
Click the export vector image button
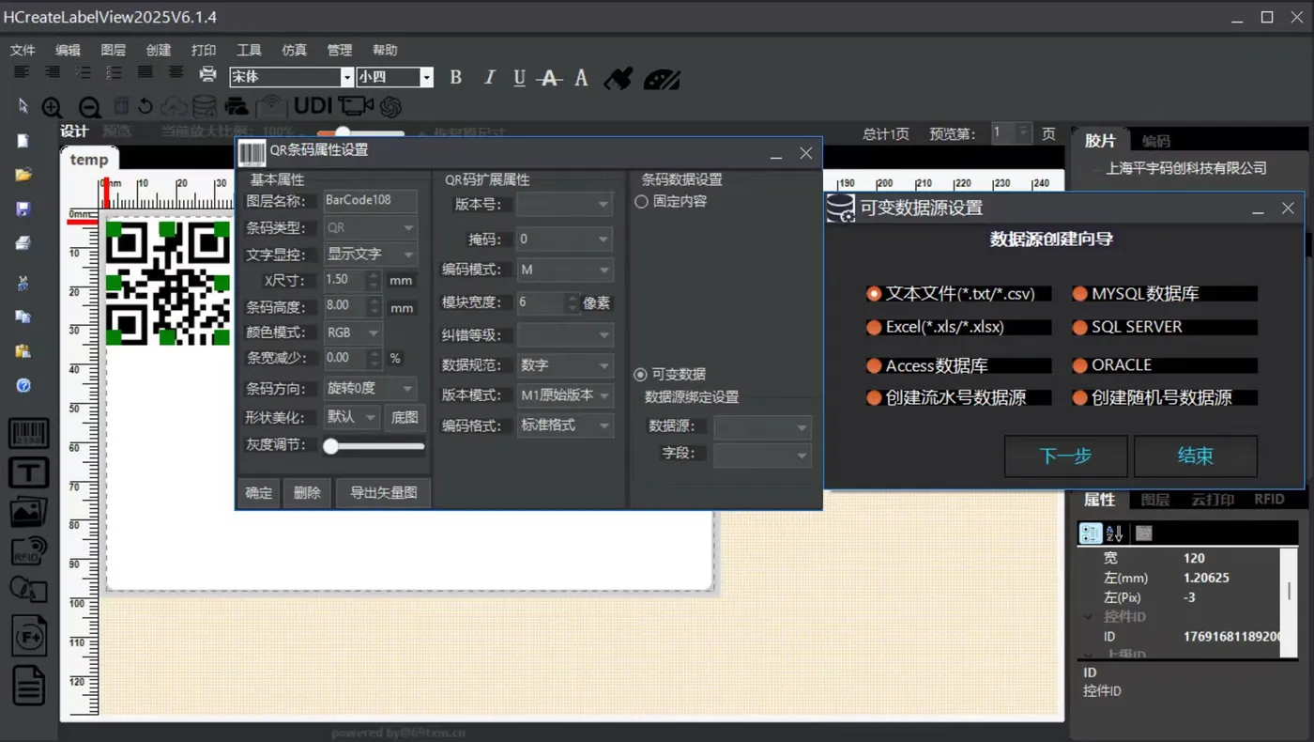[383, 493]
